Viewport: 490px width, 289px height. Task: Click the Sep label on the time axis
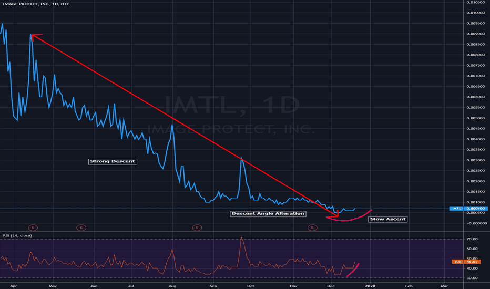pos(213,286)
